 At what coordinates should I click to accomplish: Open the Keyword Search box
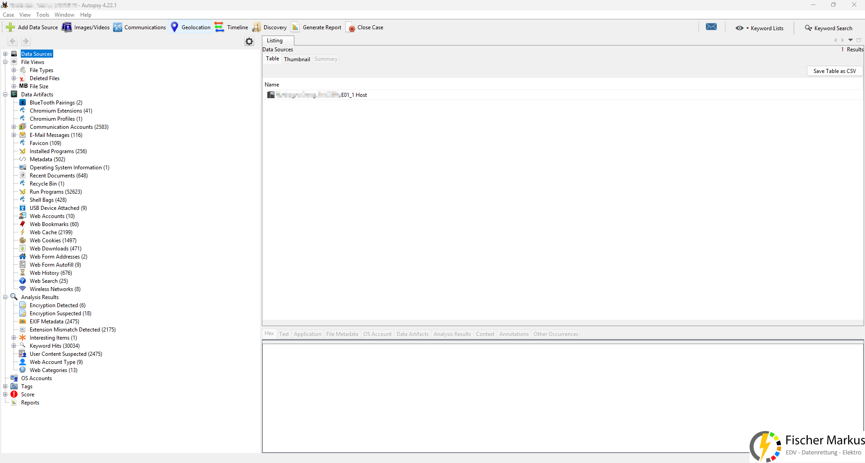coord(829,28)
